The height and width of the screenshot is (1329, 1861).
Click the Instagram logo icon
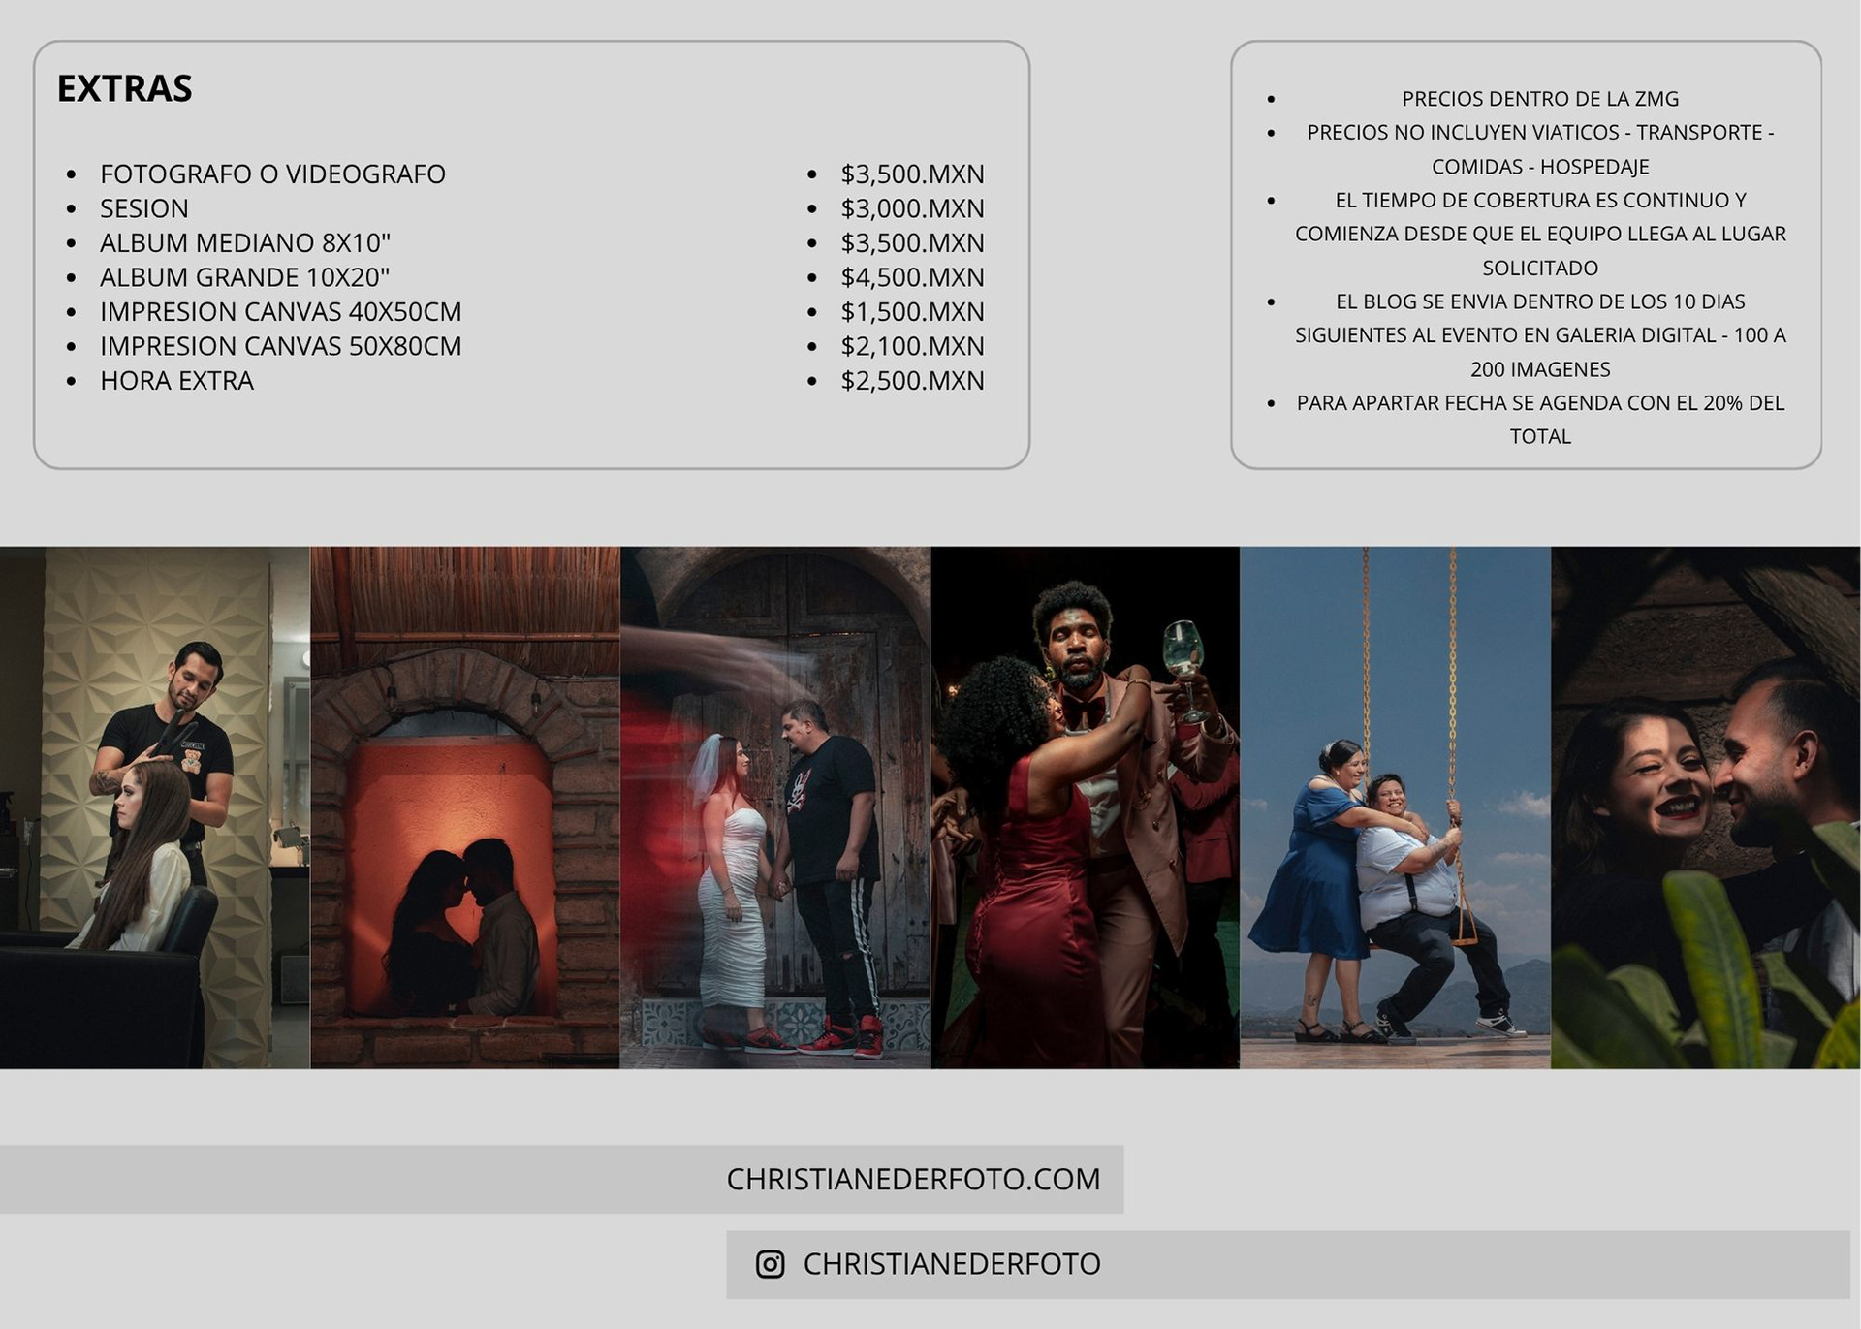[x=770, y=1264]
